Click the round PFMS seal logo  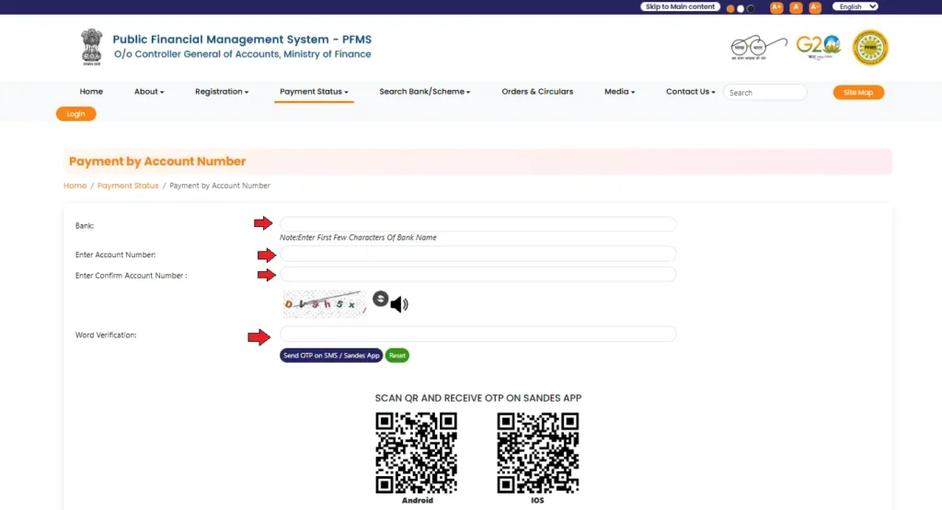pos(870,48)
